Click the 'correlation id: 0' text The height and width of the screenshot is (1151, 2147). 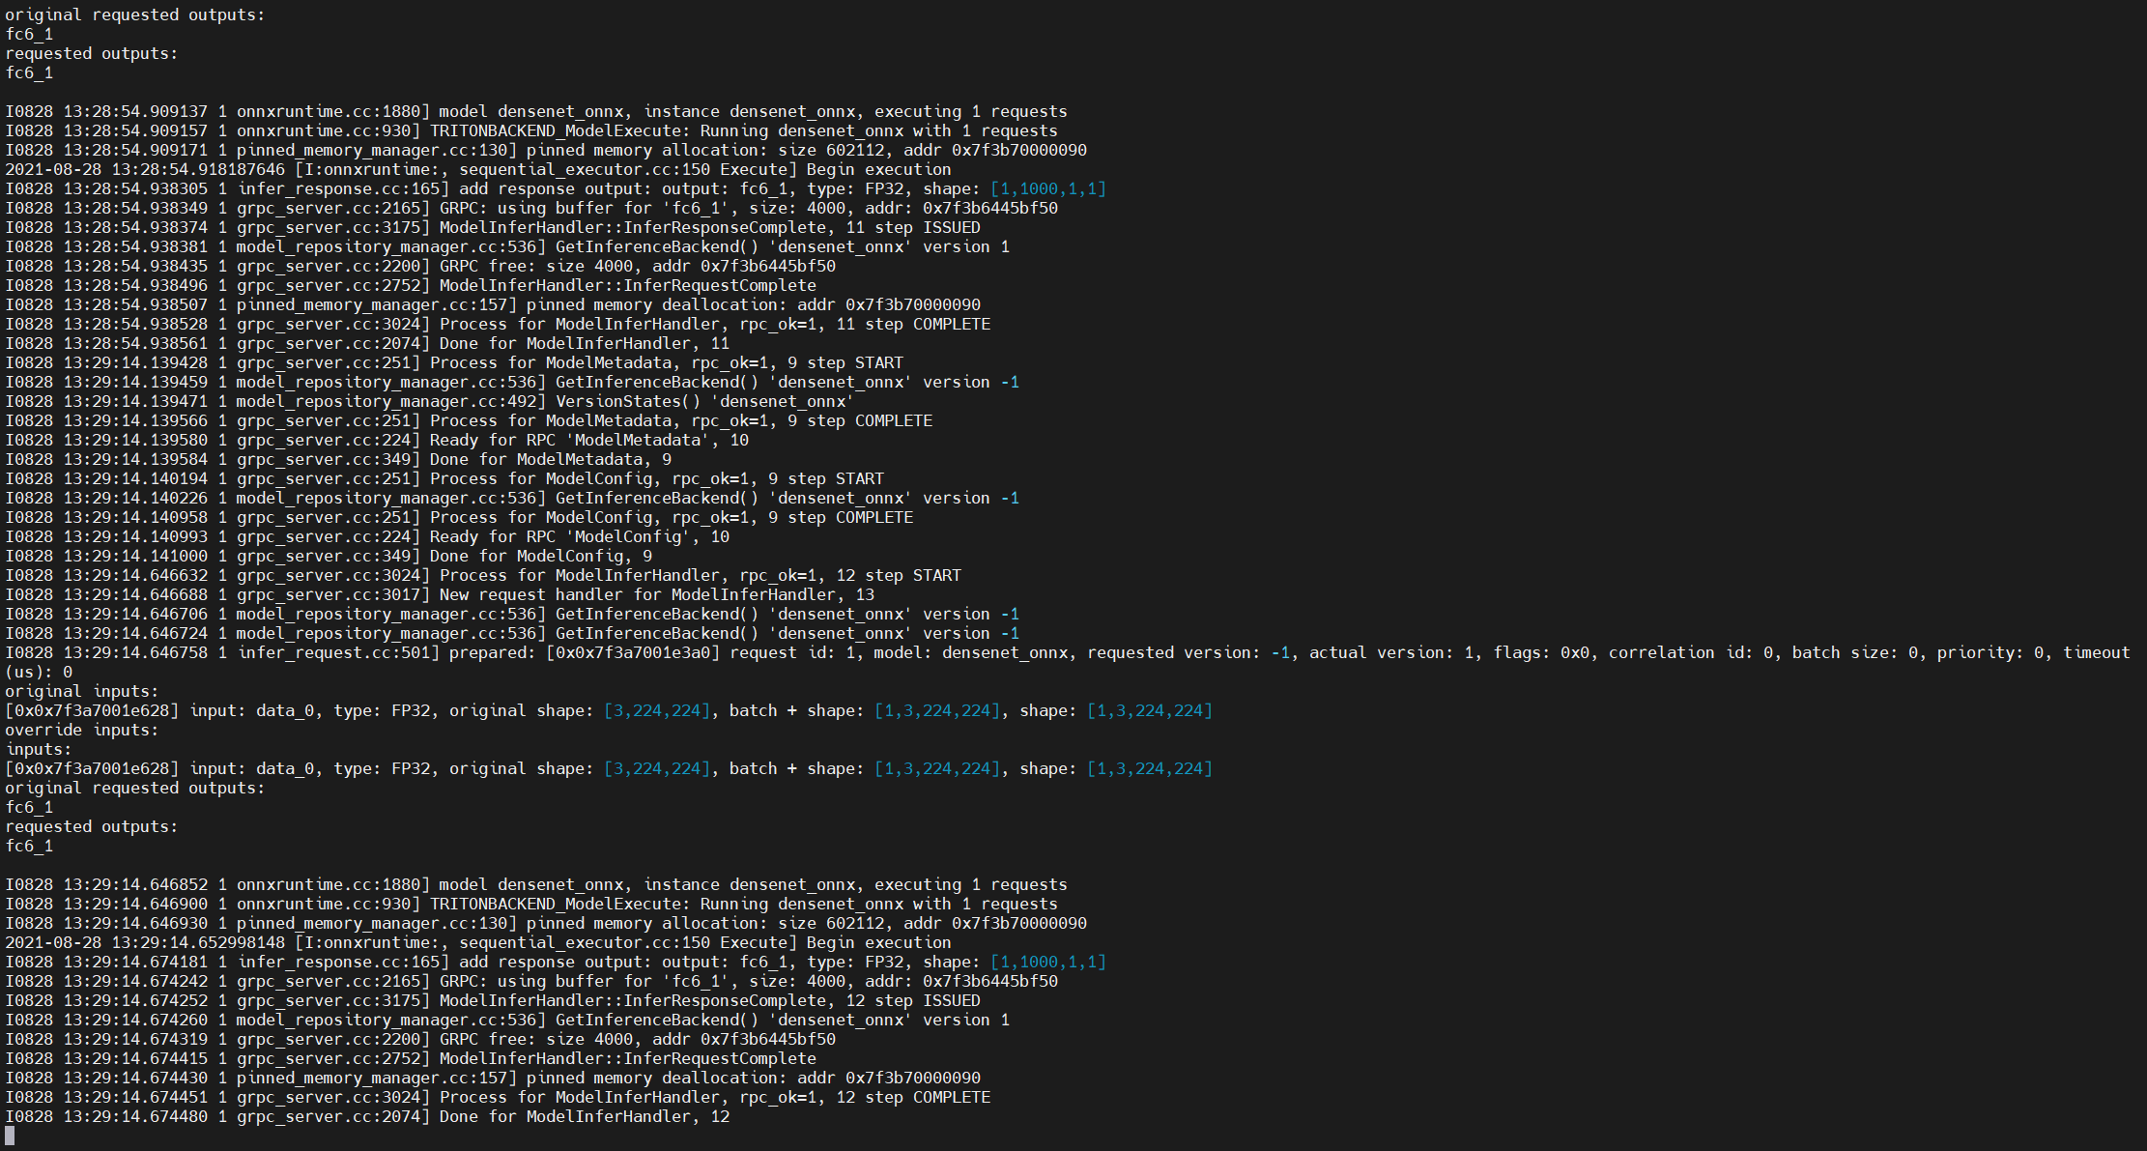tap(1690, 653)
